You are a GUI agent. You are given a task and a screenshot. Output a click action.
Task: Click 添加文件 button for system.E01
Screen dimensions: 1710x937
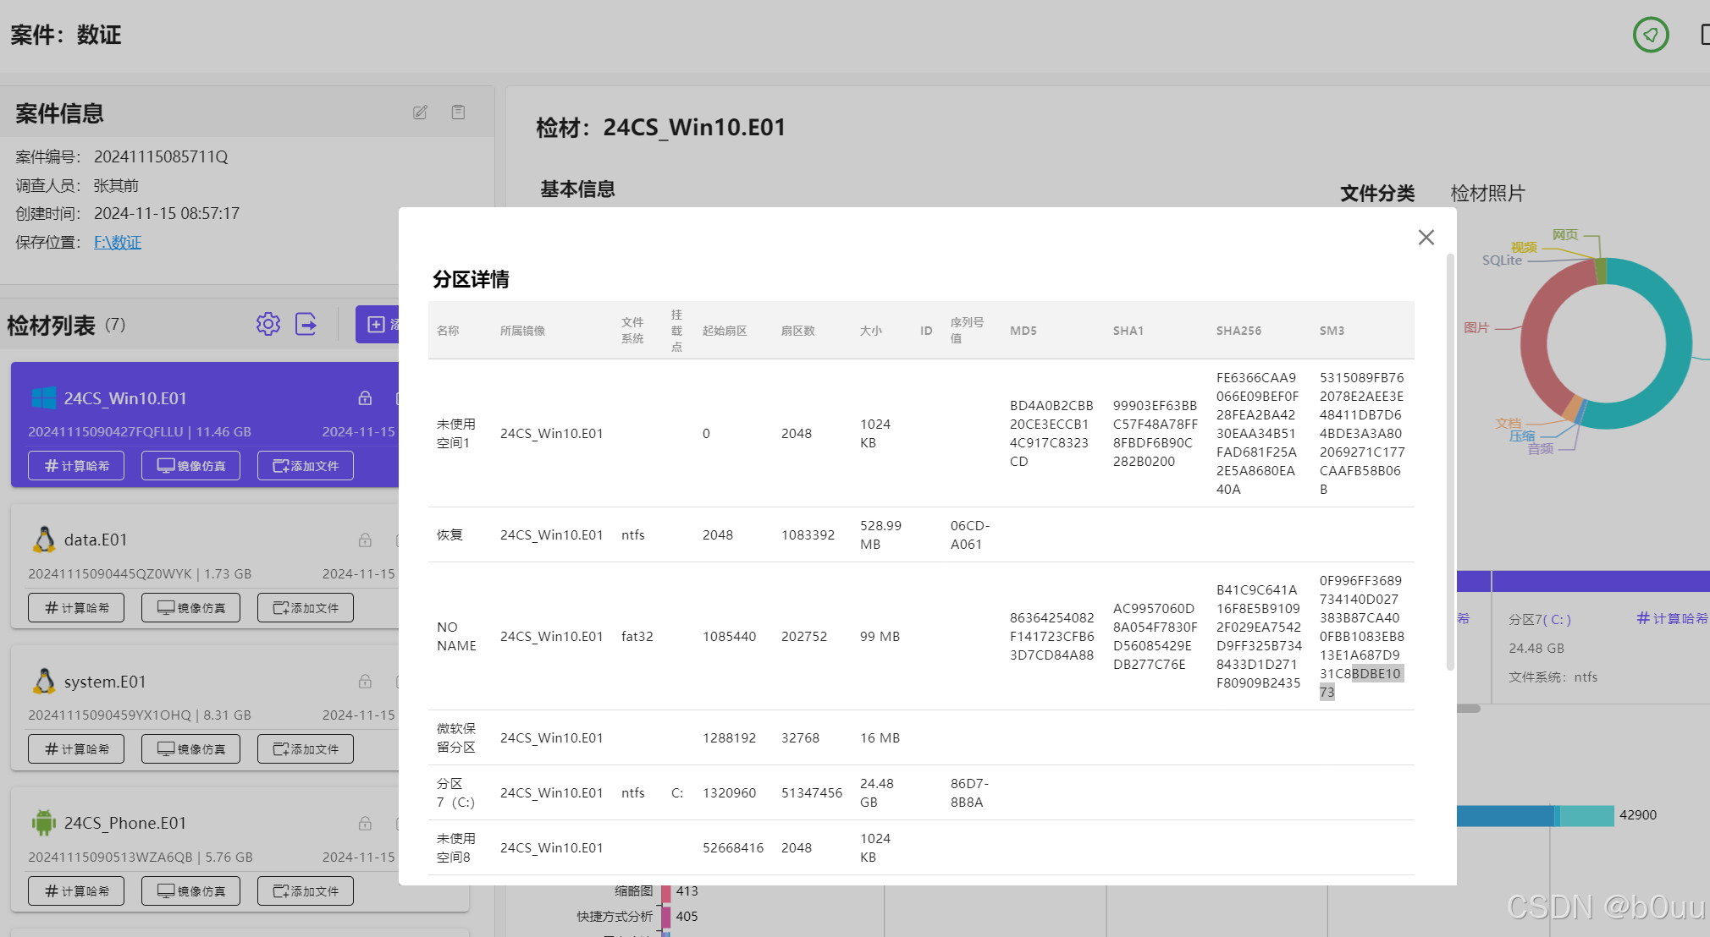[306, 749]
